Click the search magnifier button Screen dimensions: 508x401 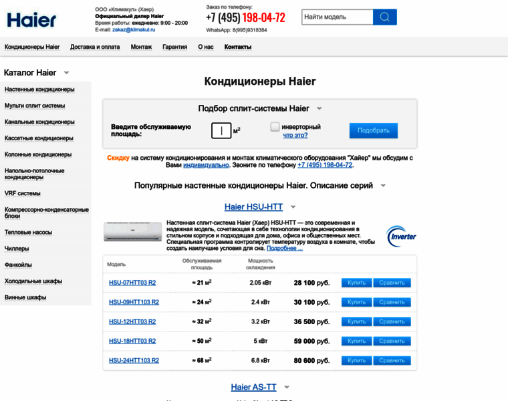384,17
